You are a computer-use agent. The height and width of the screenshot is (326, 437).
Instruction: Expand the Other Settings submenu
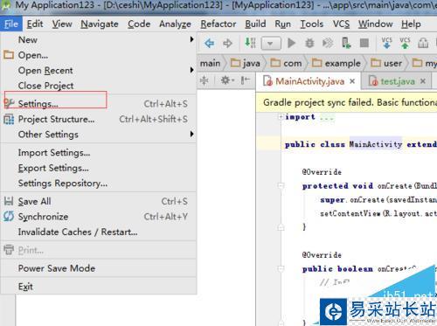click(x=99, y=135)
